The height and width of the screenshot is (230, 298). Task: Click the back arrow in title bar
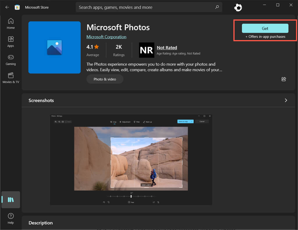tap(7, 7)
